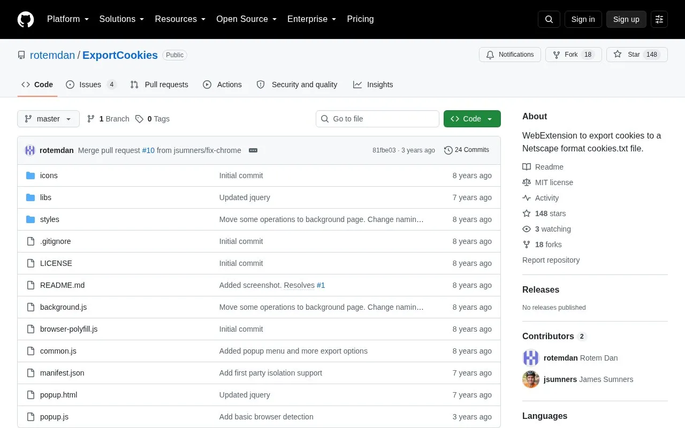Open the rotemdan owner link in title

pyautogui.click(x=52, y=55)
